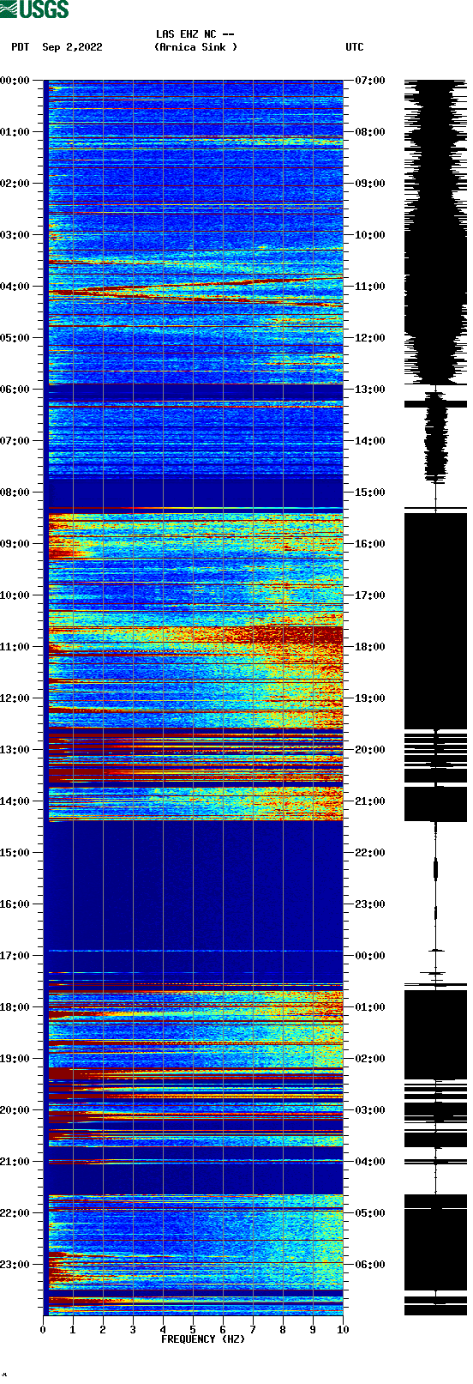Click the 11:00 PDT time label
473x1384 pixels.
coord(15,647)
